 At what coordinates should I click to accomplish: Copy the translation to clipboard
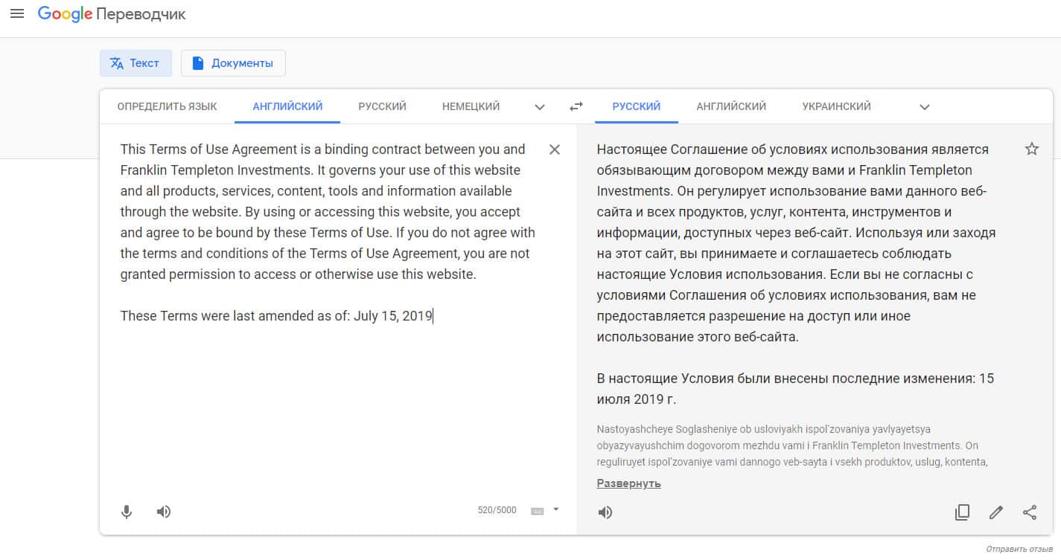click(962, 512)
